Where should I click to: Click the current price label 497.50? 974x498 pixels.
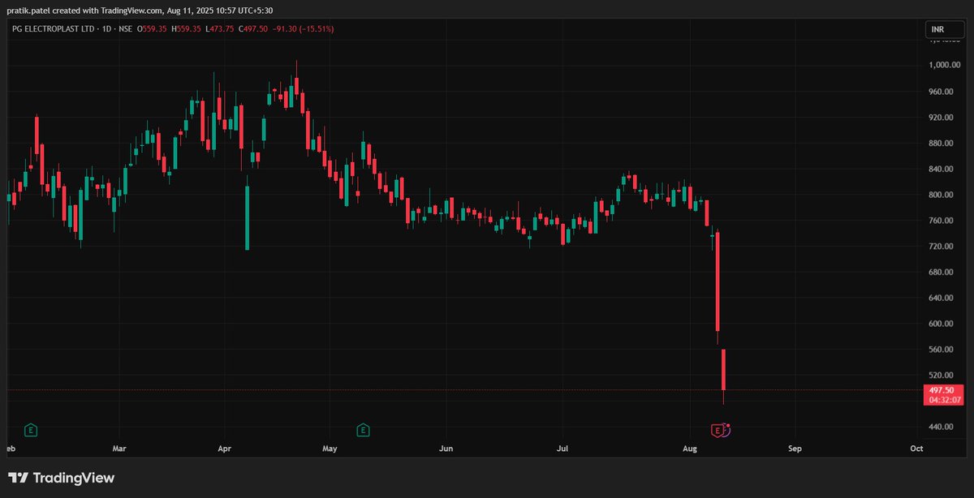pos(942,390)
